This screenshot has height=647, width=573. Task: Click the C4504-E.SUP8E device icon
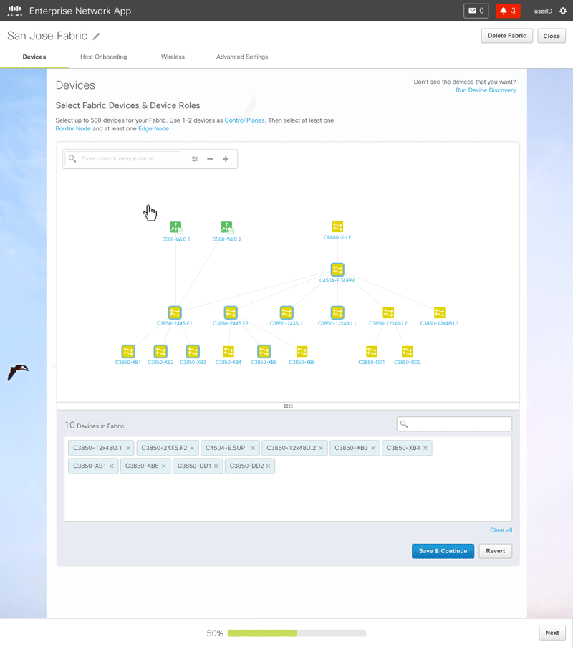pos(337,270)
